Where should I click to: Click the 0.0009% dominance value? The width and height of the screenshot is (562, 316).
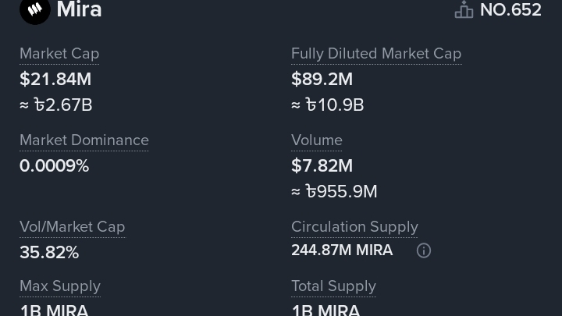coord(55,165)
